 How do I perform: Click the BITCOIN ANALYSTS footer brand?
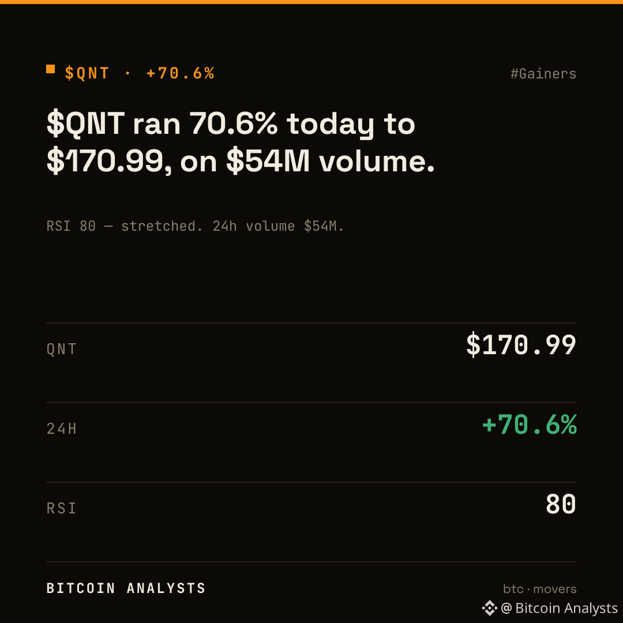pyautogui.click(x=126, y=588)
